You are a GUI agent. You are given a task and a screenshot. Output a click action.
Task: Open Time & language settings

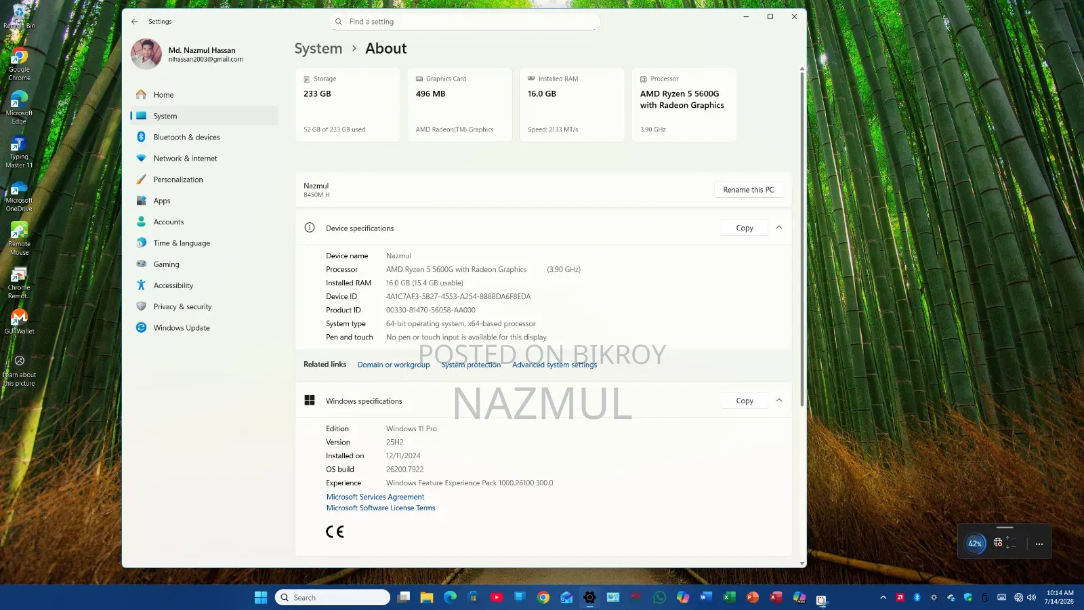pyautogui.click(x=204, y=243)
